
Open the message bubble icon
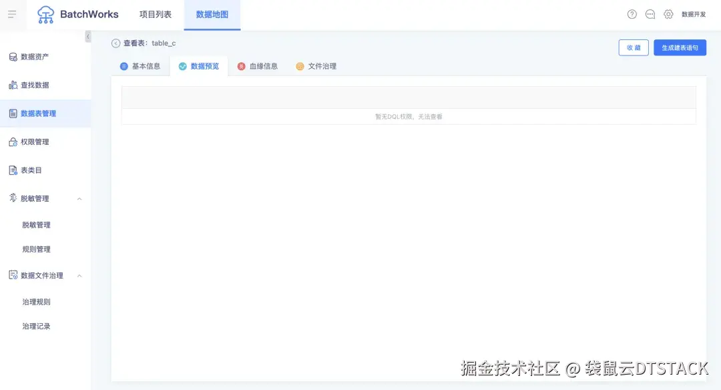[x=650, y=13]
